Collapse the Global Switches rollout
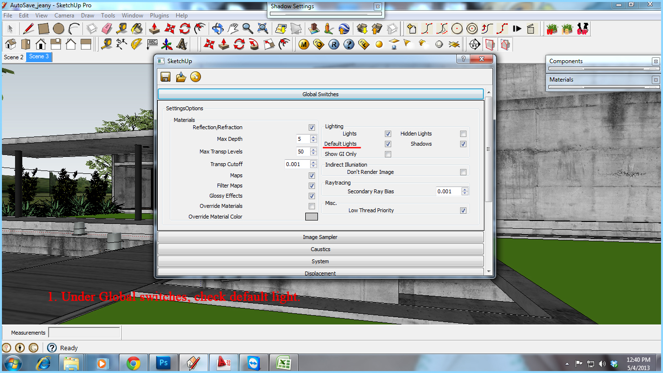Image resolution: width=663 pixels, height=373 pixels. coord(320,94)
